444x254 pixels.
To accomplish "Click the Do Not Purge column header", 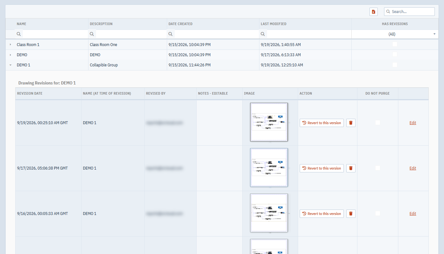I will pyautogui.click(x=377, y=93).
